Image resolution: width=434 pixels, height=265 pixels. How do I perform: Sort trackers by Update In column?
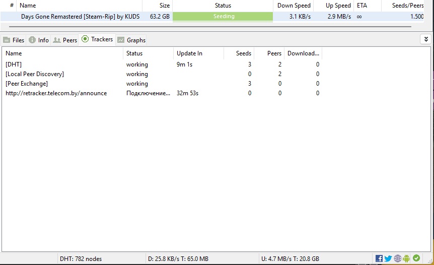[199, 53]
